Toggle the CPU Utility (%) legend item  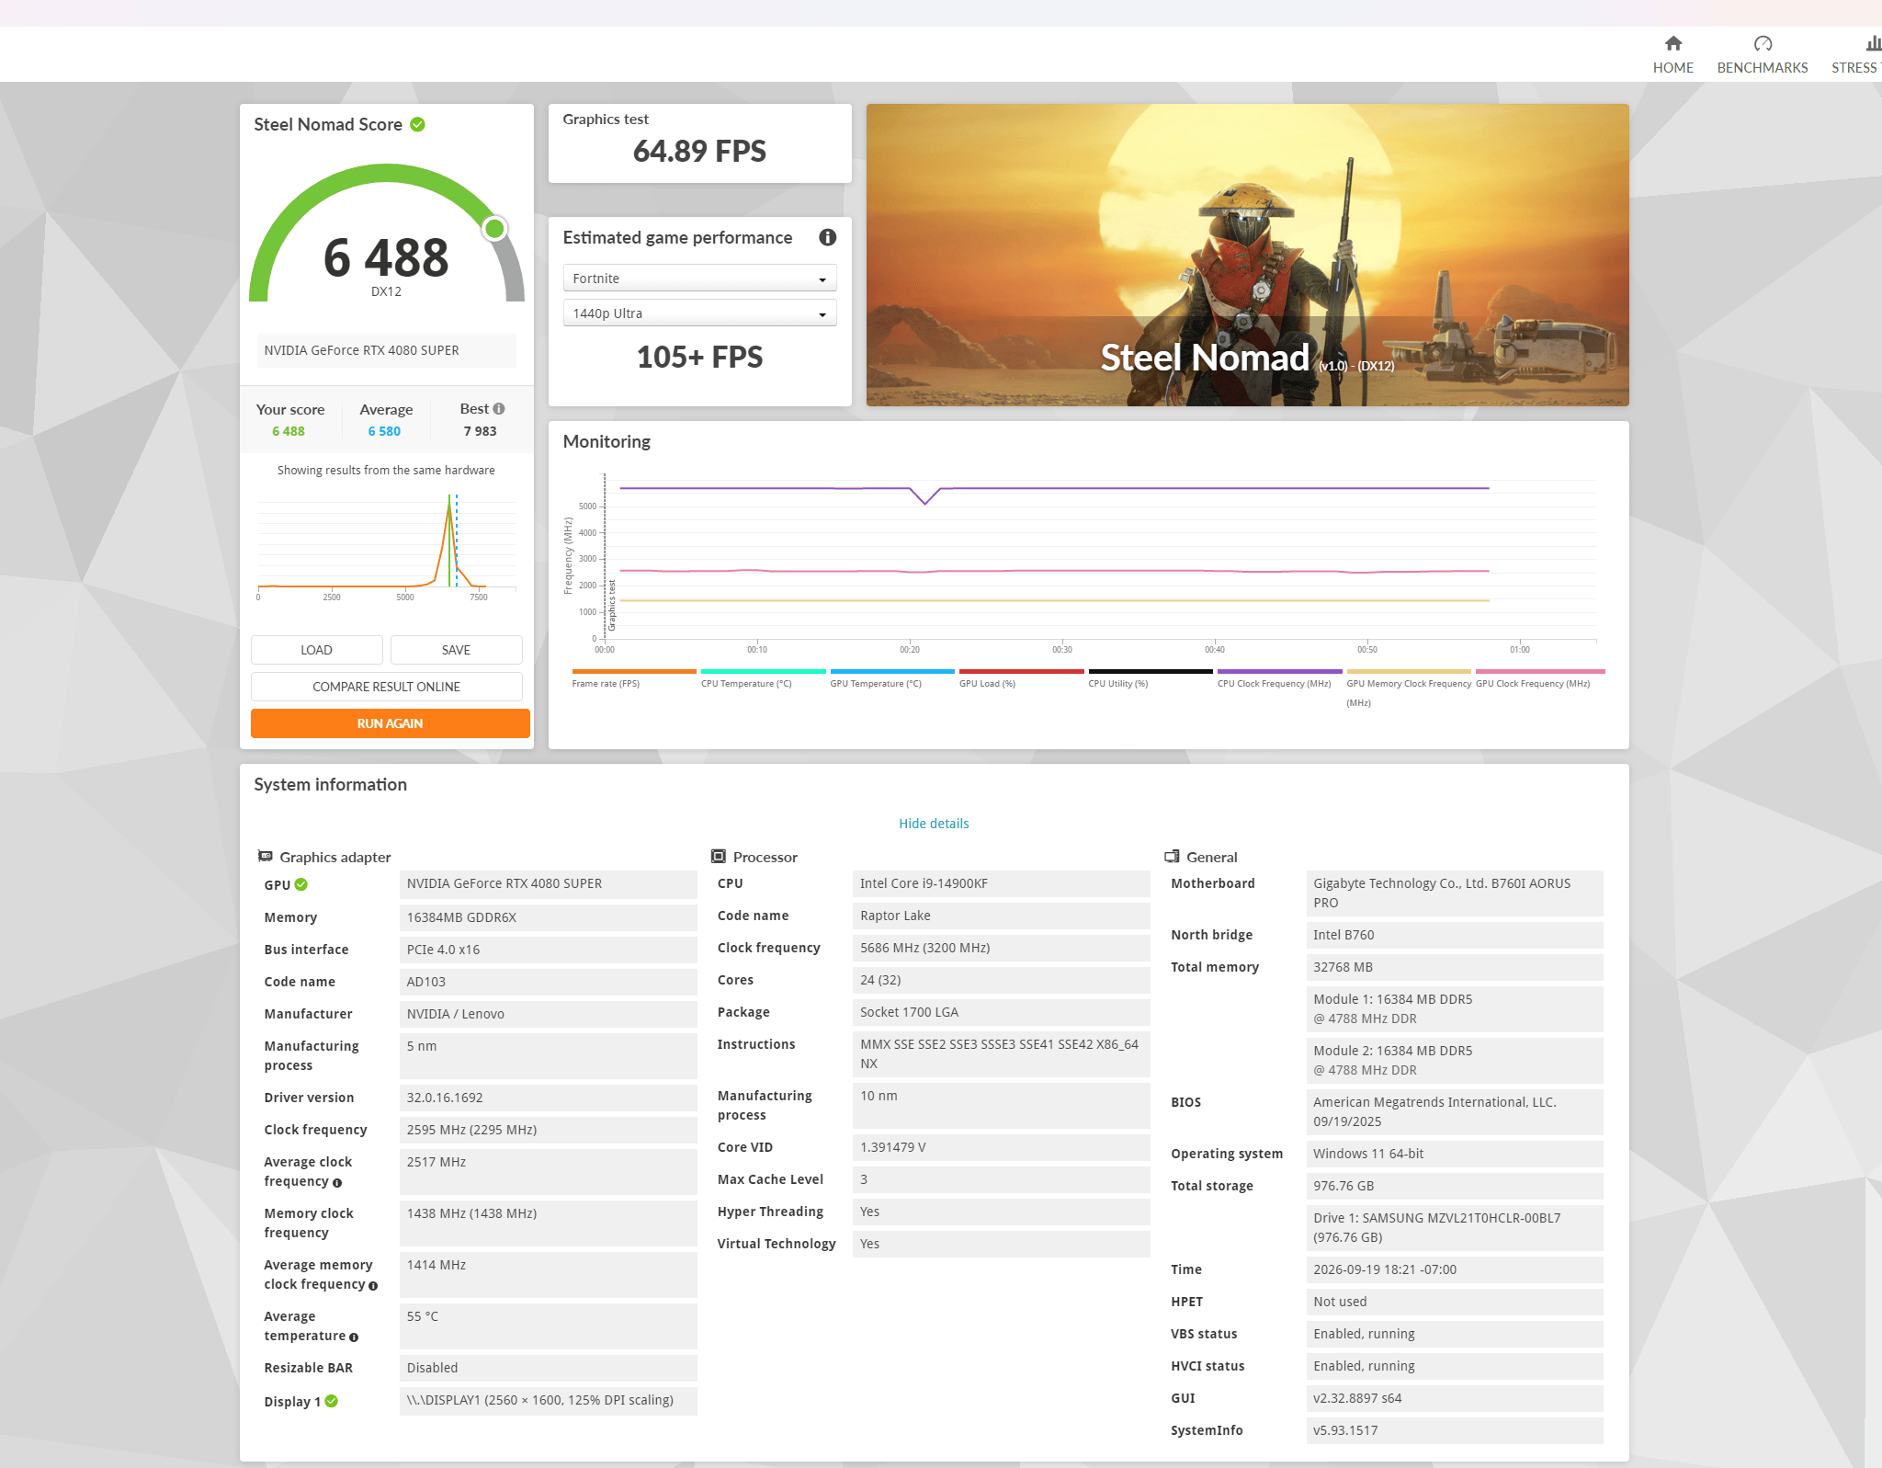[x=1151, y=677]
